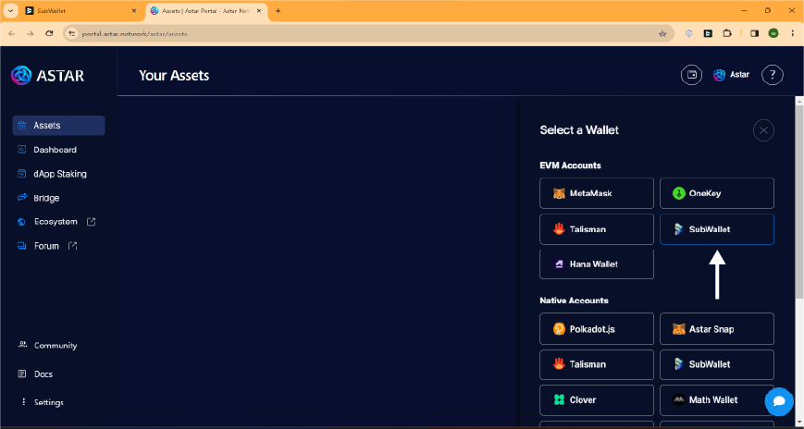
Task: Choose Math Wallet option
Action: [x=716, y=400]
